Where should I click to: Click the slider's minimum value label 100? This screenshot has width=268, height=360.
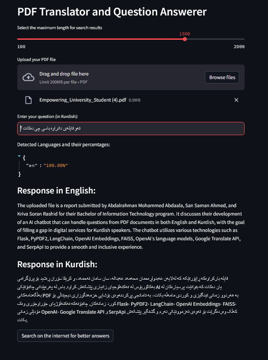[x=21, y=46]
